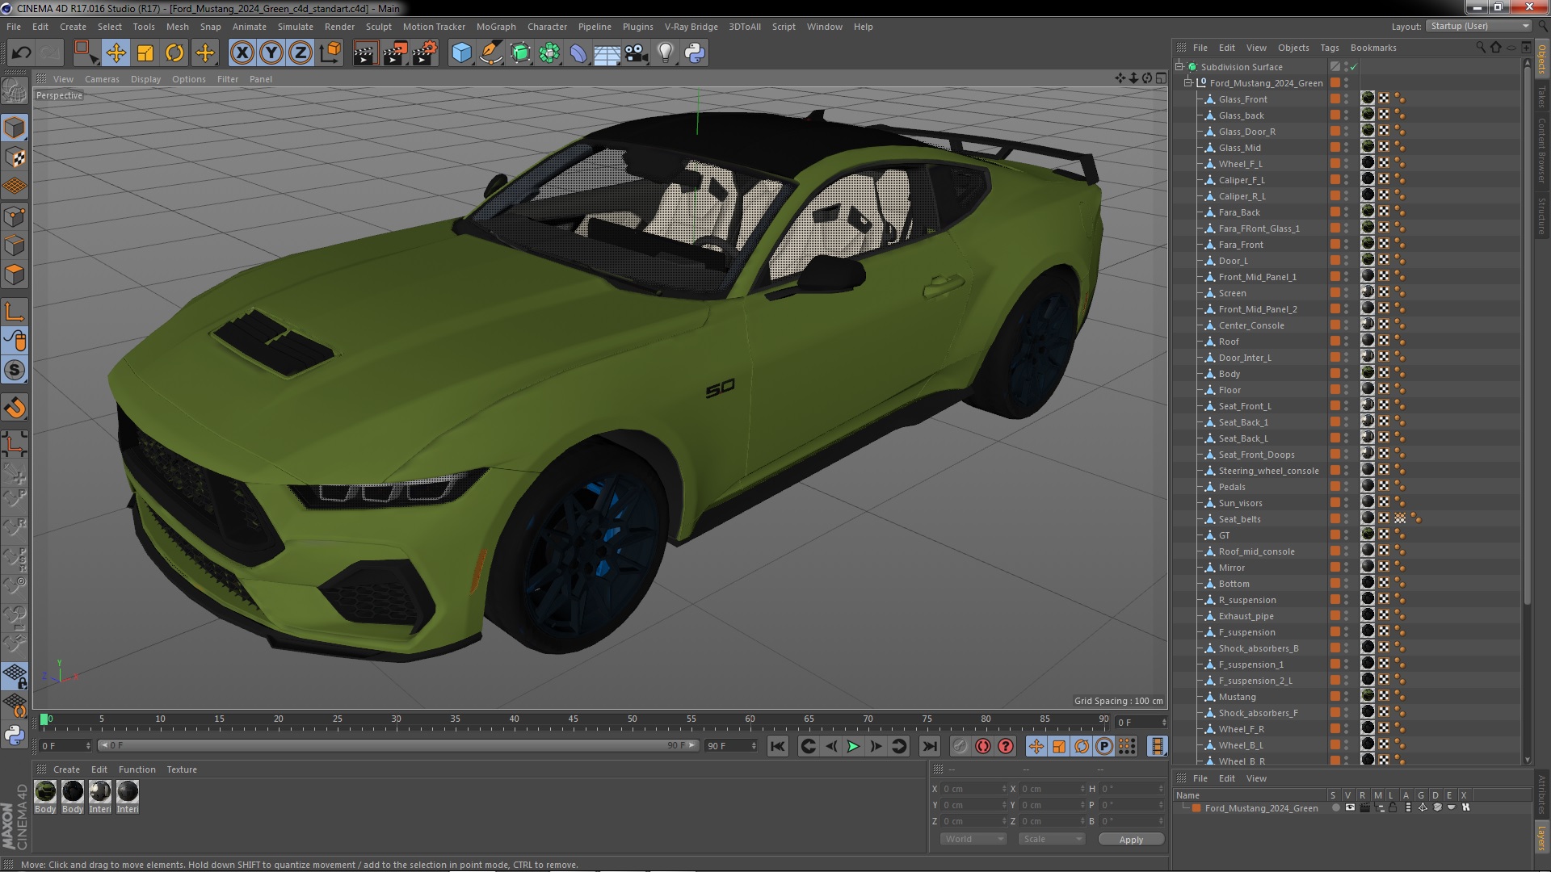Click the Apply button
Viewport: 1551px width, 872px height.
point(1131,840)
